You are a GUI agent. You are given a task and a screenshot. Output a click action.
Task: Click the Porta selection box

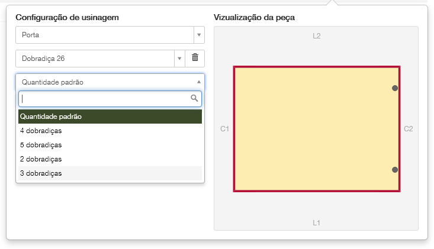105,35
